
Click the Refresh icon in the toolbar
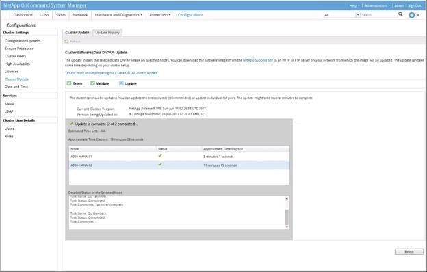pyautogui.click(x=67, y=42)
